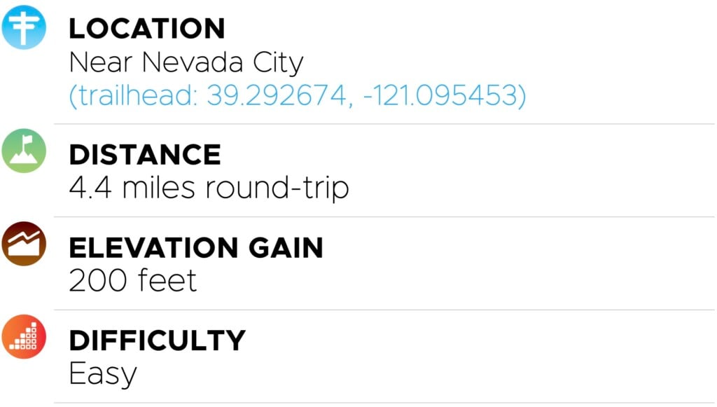This screenshot has height=407, width=717.
Task: Select the LOCATION heading
Action: point(147,29)
